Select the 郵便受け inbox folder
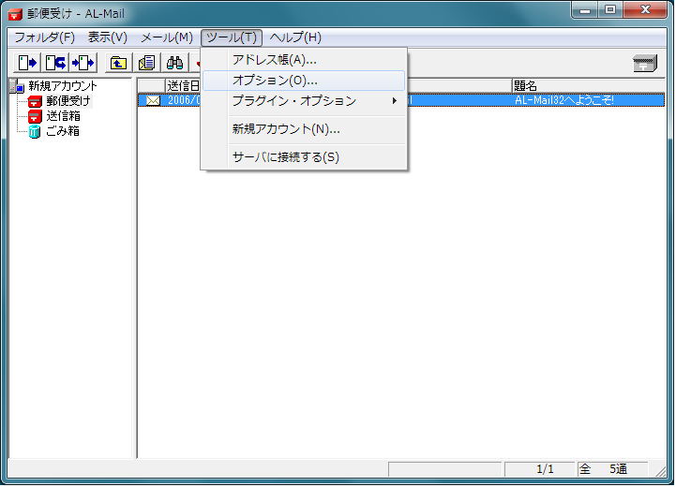 68,101
